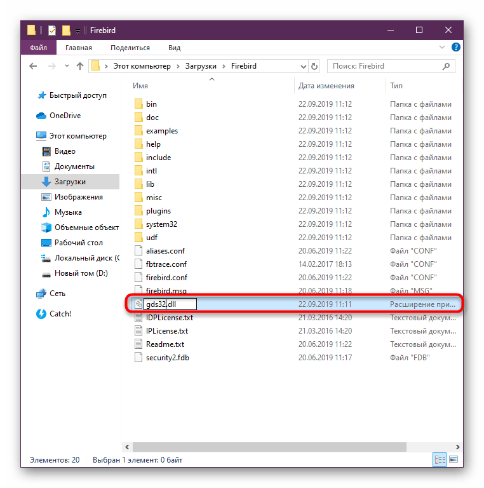
Task: Select the help folder icon
Action: pyautogui.click(x=138, y=144)
